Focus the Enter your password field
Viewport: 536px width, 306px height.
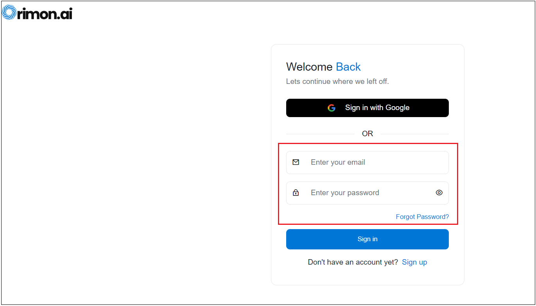click(367, 193)
